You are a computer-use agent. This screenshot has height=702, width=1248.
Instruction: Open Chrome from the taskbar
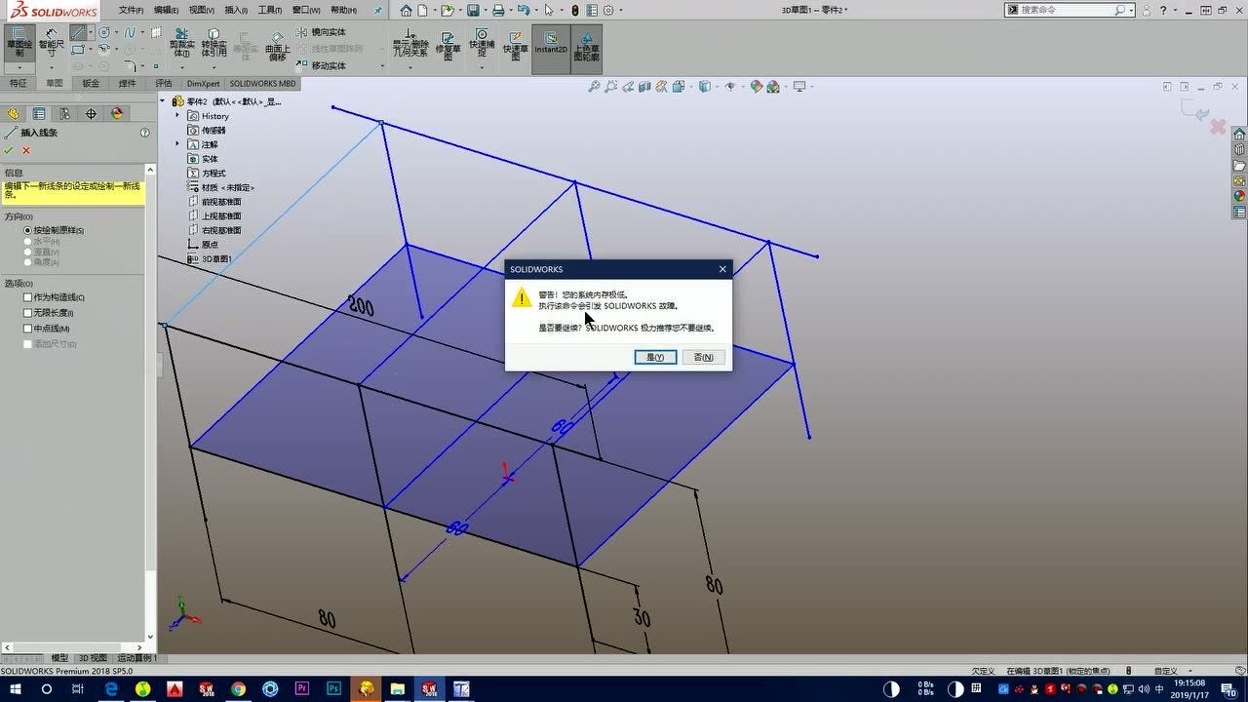(238, 688)
